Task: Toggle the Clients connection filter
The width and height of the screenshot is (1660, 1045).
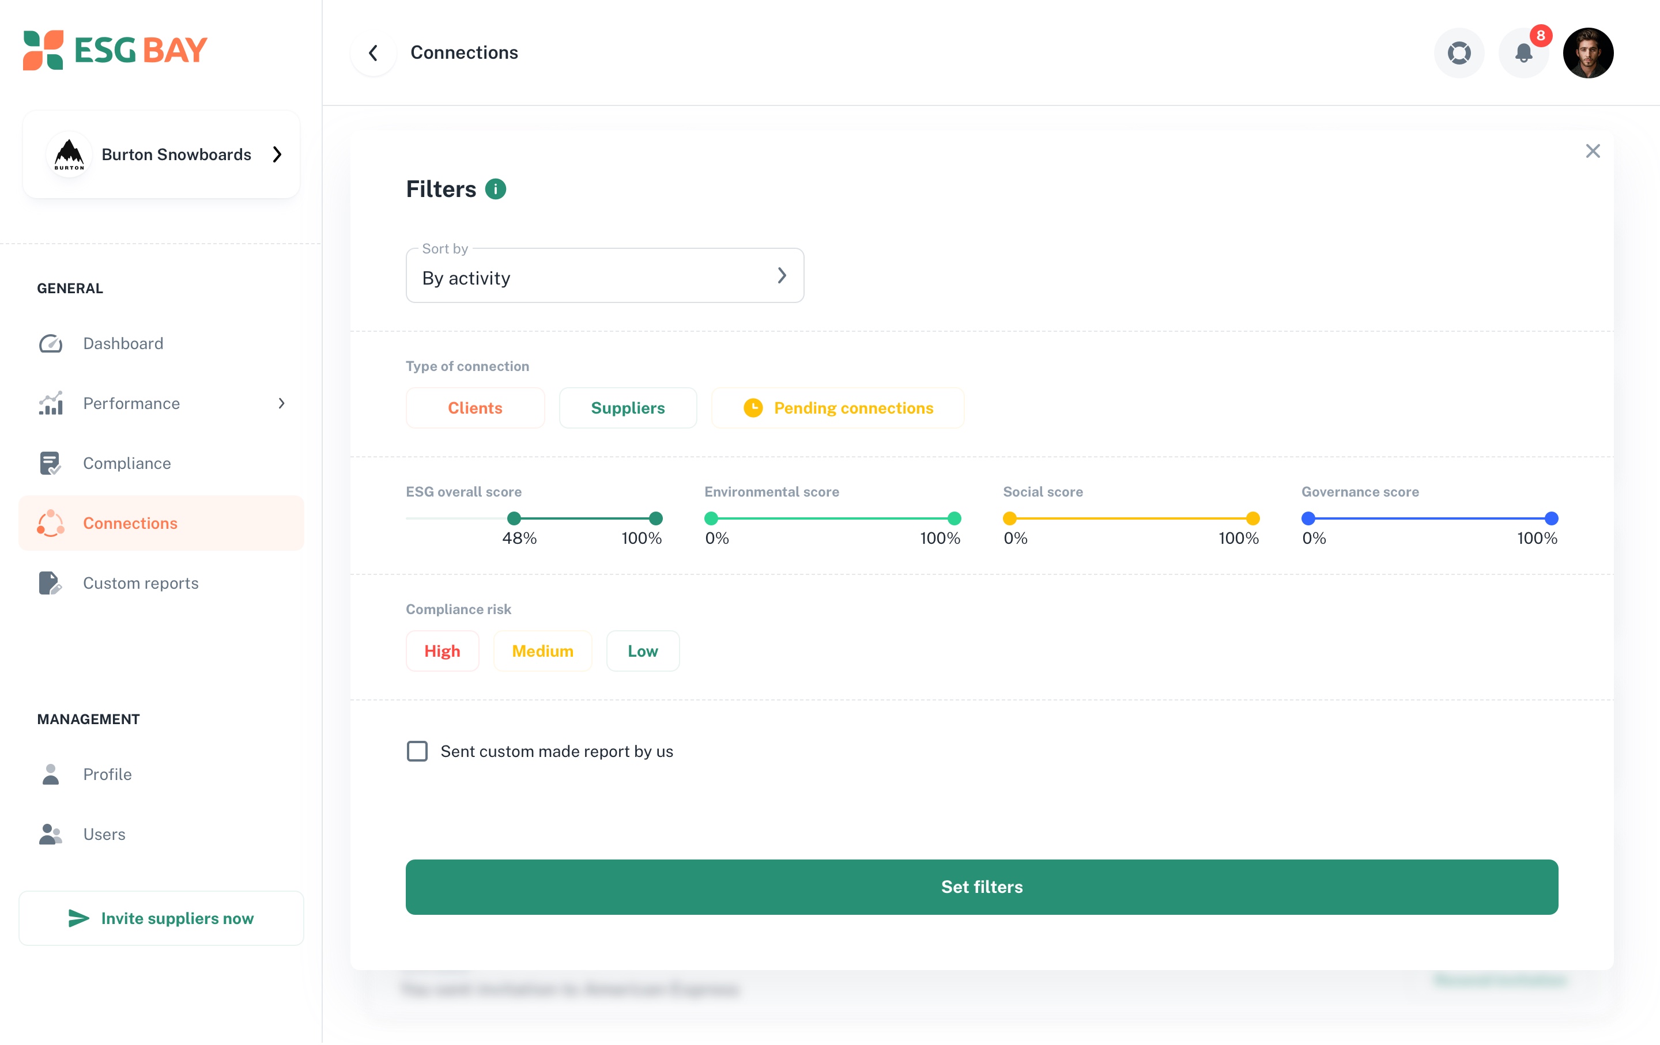Action: [475, 408]
